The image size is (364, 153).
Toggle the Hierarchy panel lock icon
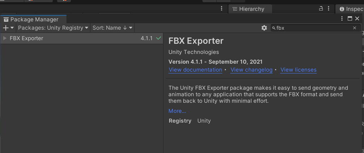click(321, 9)
